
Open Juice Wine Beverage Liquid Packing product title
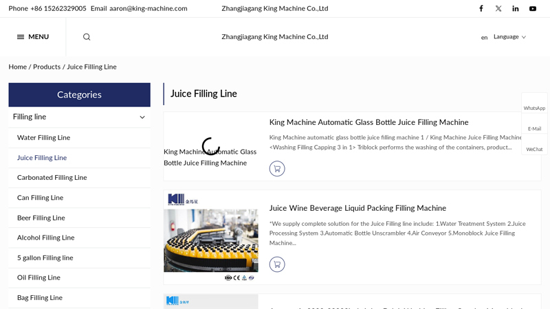click(357, 208)
